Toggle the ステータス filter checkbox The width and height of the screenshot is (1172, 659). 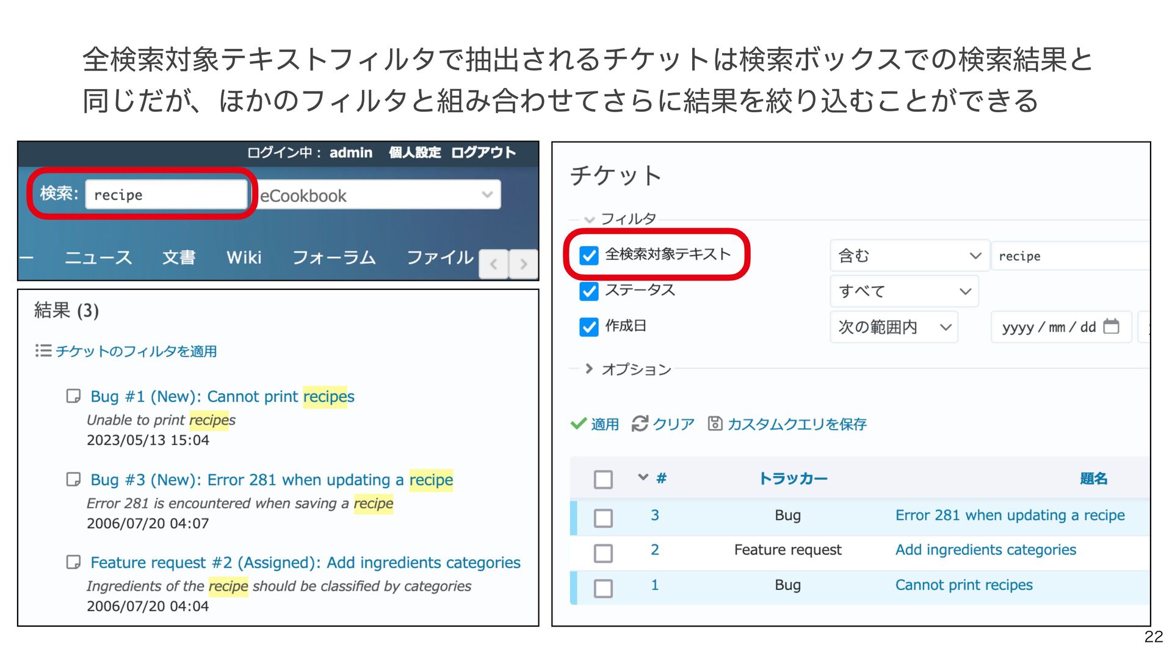589,291
